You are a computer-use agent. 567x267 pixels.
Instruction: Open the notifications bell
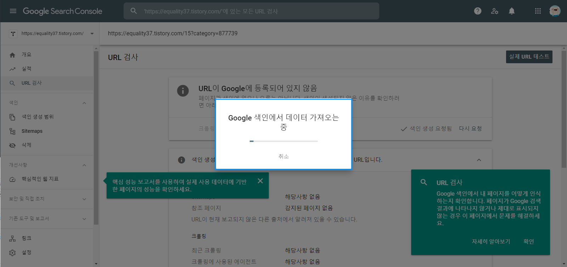coord(512,11)
